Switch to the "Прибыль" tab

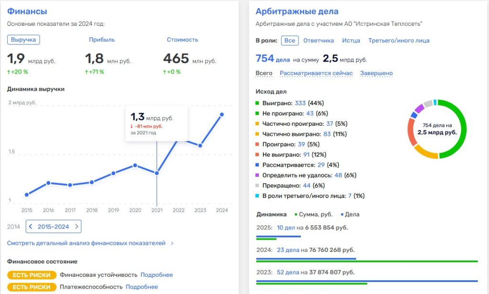pyautogui.click(x=102, y=40)
